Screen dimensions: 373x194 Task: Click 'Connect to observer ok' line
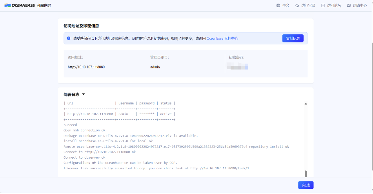[84, 157]
